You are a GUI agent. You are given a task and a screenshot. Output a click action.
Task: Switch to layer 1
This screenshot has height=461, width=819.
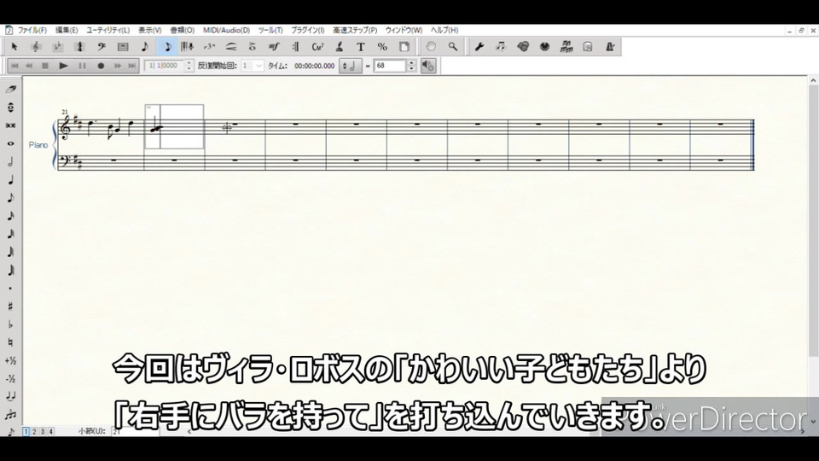click(x=26, y=432)
